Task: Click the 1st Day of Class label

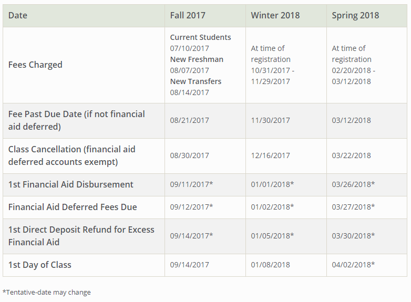Action: pos(39,265)
